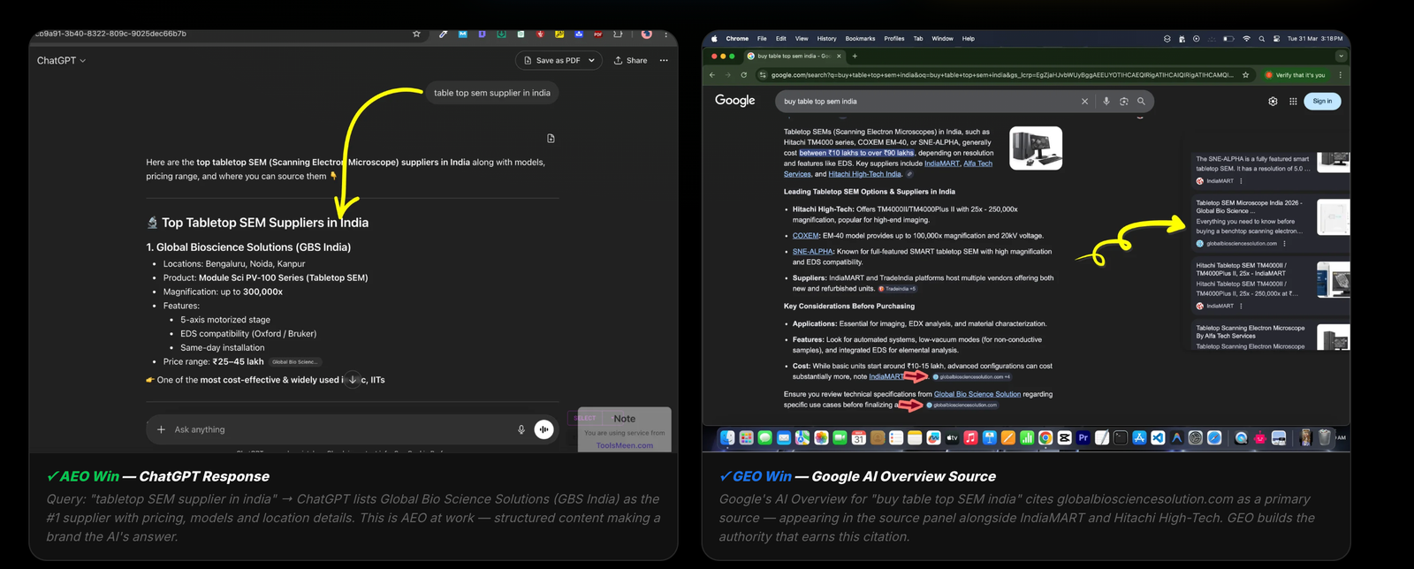This screenshot has height=569, width=1414.
Task: Open the Global Bio Science source card
Action: point(1250,216)
